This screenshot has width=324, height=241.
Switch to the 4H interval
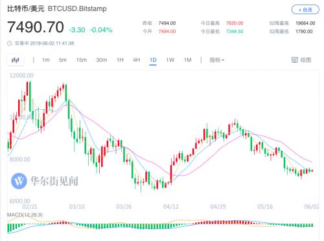pyautogui.click(x=136, y=60)
